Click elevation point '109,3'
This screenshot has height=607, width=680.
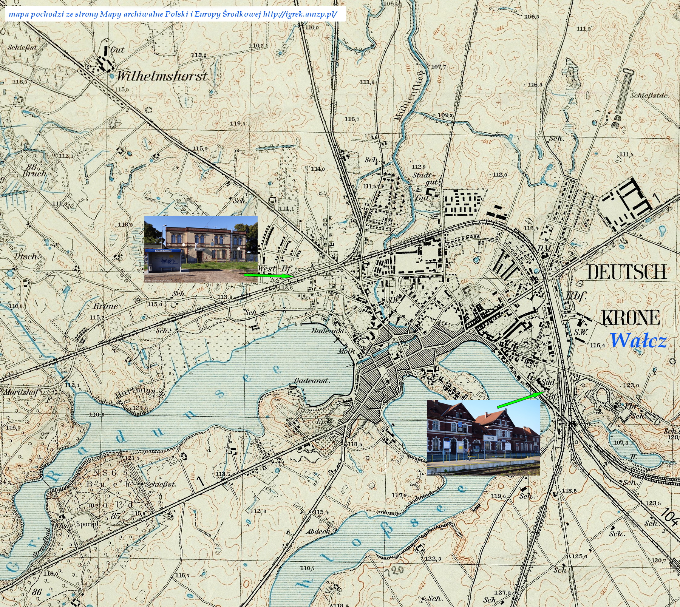click(445, 116)
